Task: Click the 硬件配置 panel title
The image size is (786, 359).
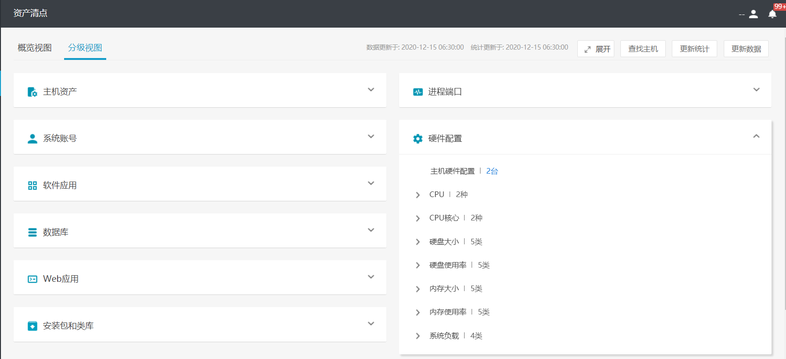Action: (x=445, y=139)
